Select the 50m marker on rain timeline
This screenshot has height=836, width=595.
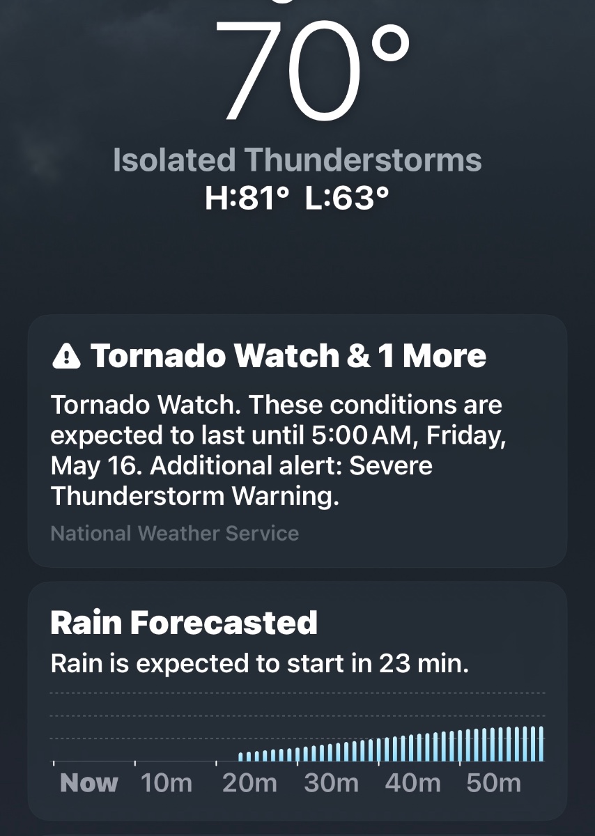click(494, 783)
